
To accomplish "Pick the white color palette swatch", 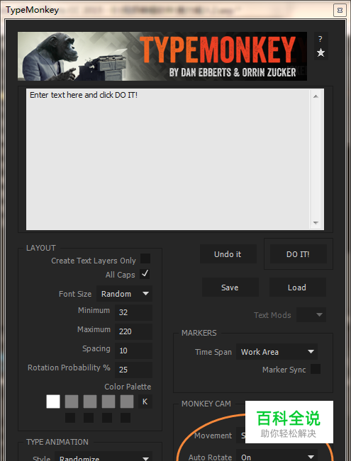I will (x=53, y=402).
